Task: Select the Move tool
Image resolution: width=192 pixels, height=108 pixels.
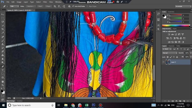Action: [x=3, y=14]
